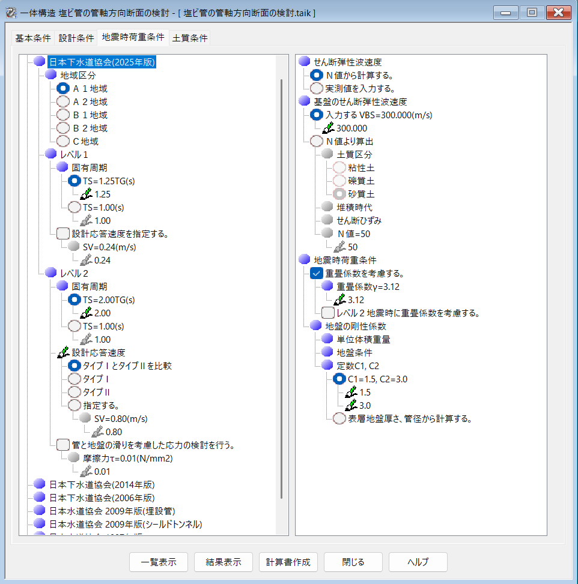The image size is (578, 584).
Task: Click the edit pencil icon next to 300.000
Action: pyautogui.click(x=328, y=128)
